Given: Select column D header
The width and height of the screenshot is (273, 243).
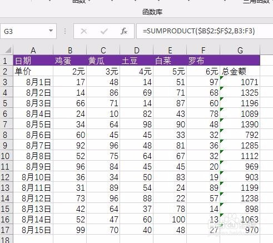Looking at the screenshot, I should pos(137,50).
